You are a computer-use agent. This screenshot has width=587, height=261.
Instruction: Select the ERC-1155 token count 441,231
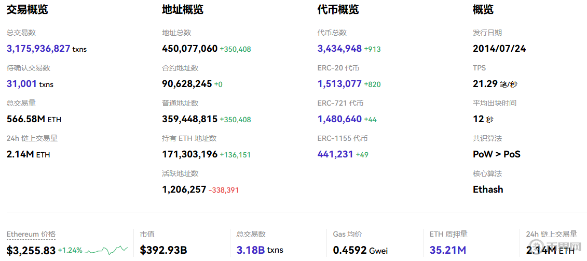(x=335, y=154)
